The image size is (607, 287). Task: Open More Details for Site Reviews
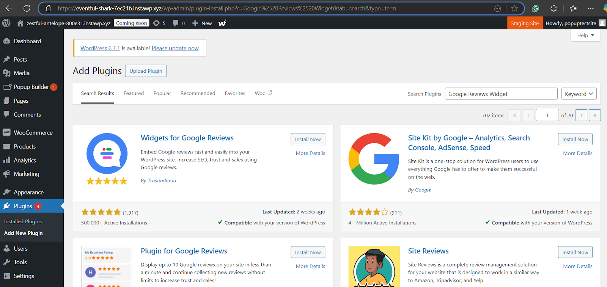coord(578,266)
